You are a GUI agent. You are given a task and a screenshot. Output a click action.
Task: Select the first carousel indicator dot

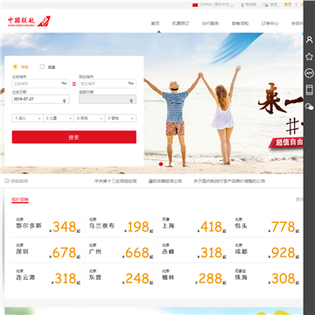(155, 164)
